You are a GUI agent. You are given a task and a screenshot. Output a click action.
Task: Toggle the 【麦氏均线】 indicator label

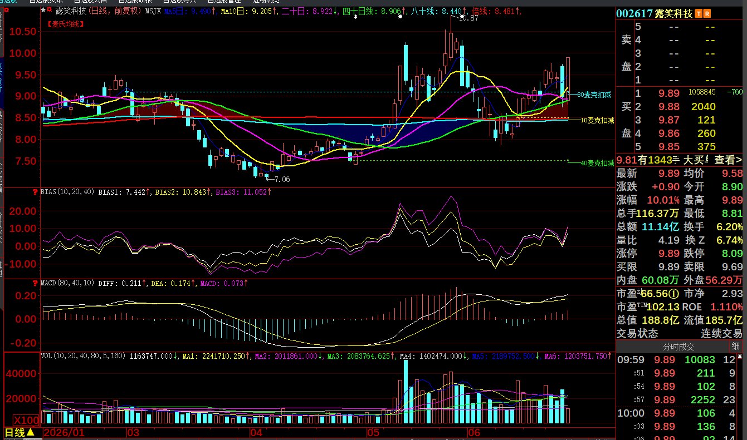pos(65,24)
